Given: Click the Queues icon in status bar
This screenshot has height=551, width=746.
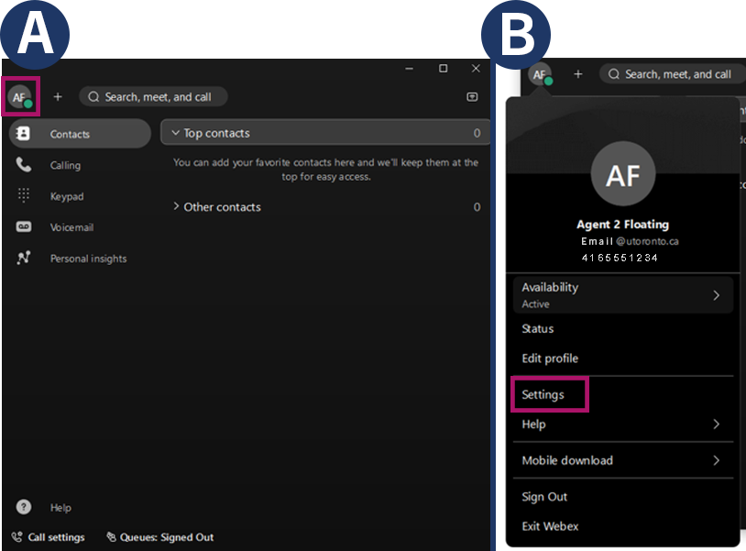Looking at the screenshot, I should click(111, 537).
